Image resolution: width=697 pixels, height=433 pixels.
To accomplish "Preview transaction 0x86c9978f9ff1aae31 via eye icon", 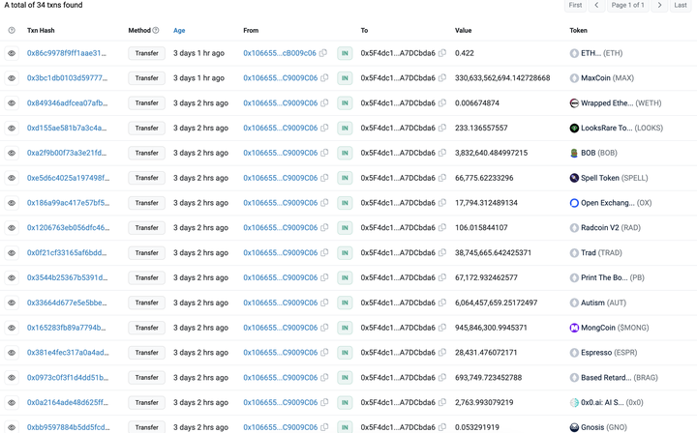I will click(x=12, y=53).
